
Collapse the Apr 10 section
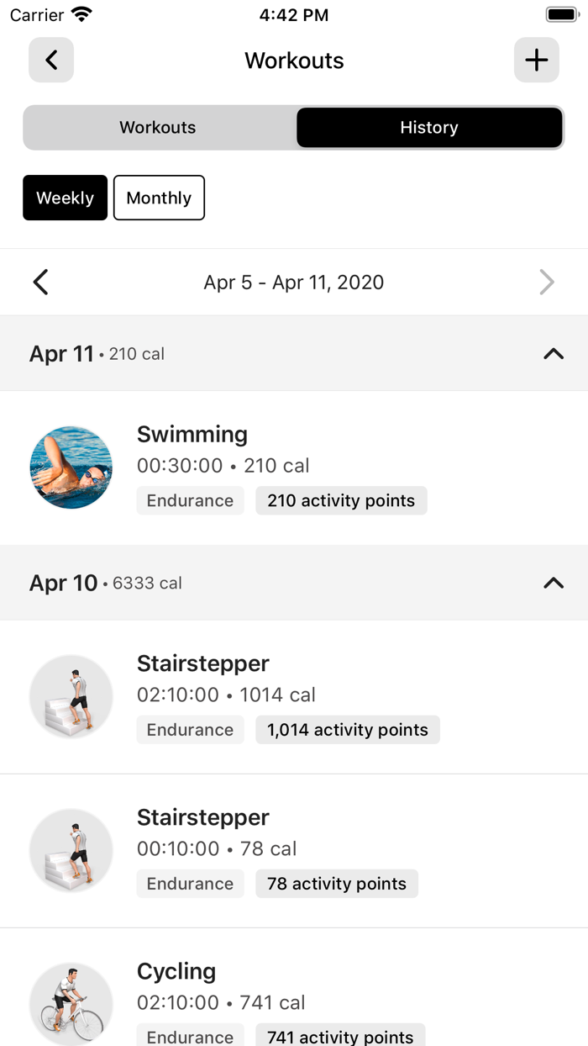click(x=553, y=583)
